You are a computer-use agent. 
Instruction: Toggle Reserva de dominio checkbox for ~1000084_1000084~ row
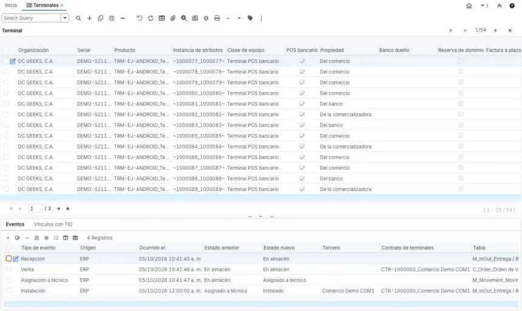[461, 146]
